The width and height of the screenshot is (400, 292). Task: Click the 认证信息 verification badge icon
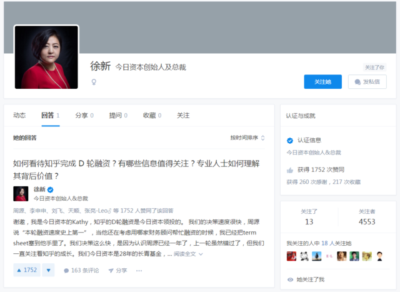click(290, 141)
